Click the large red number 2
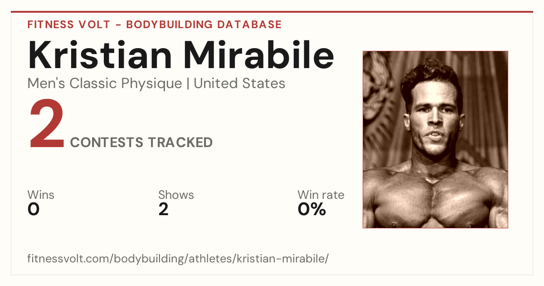This screenshot has height=286, width=544. (x=47, y=123)
